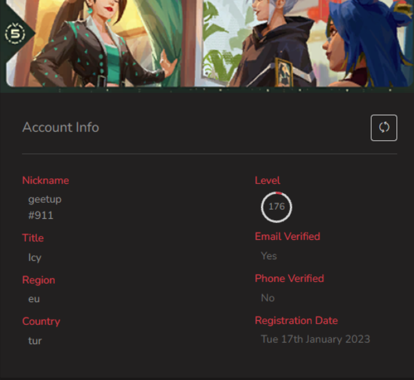Click the Region label
The width and height of the screenshot is (414, 380).
pyautogui.click(x=39, y=280)
